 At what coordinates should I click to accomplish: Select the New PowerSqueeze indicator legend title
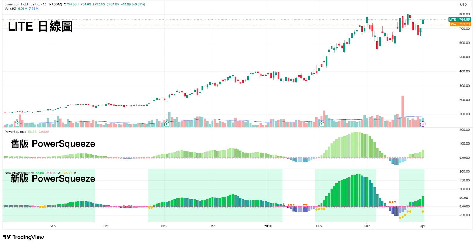pos(19,173)
